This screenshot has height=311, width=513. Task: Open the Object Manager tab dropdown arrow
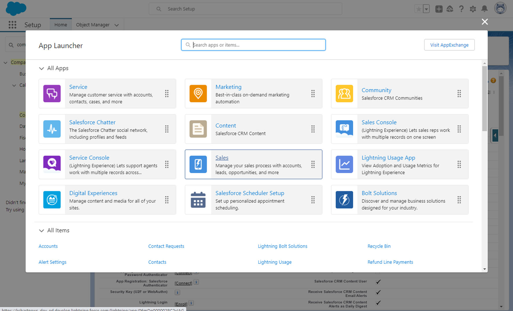117,25
